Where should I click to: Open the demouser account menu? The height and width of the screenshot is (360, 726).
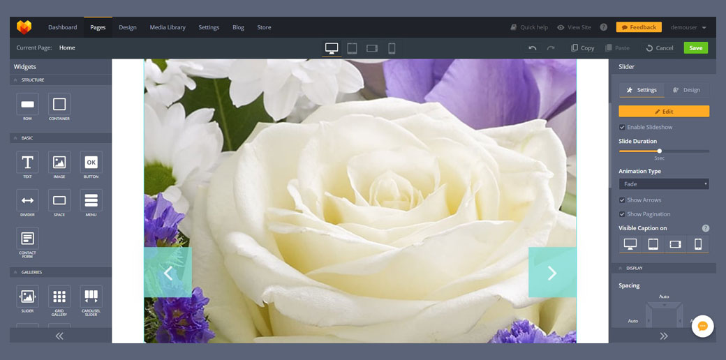[x=688, y=27]
